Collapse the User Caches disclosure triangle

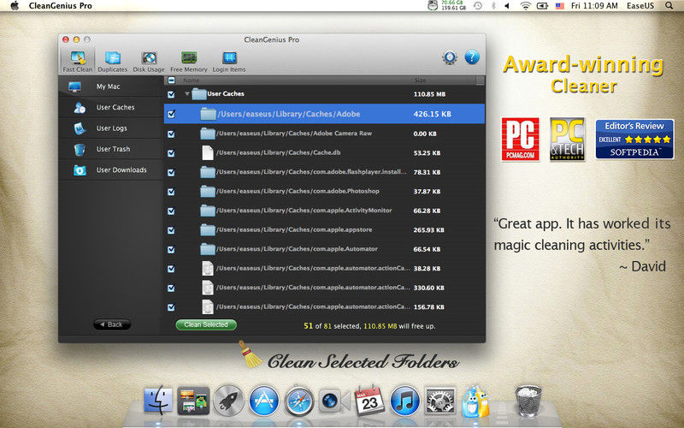pyautogui.click(x=186, y=94)
